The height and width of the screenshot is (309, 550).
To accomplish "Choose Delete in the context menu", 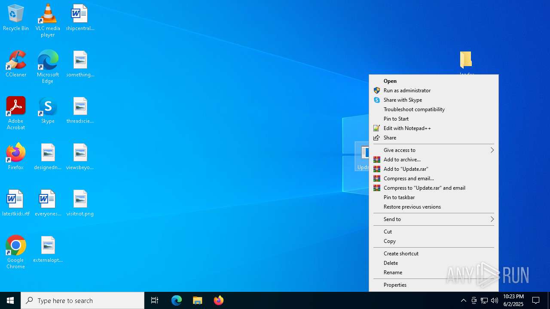I will [x=434, y=263].
